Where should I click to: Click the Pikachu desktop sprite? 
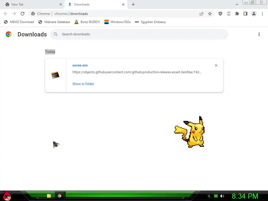(x=189, y=132)
